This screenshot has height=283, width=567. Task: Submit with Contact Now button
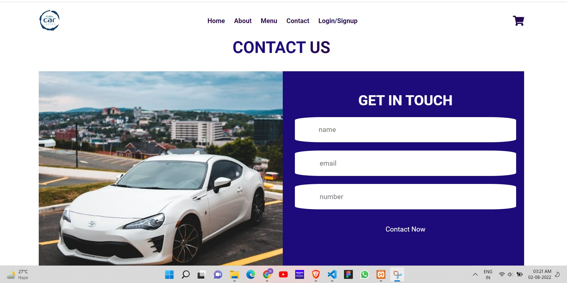pos(405,229)
